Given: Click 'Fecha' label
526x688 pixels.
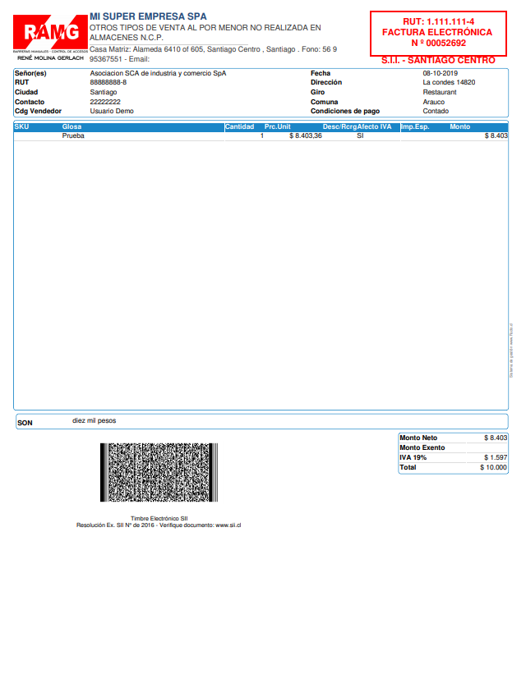Looking at the screenshot, I should click(321, 73).
